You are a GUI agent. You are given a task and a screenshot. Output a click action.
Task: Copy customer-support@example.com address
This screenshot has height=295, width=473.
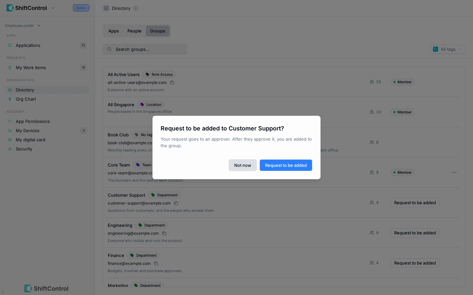[x=176, y=203]
